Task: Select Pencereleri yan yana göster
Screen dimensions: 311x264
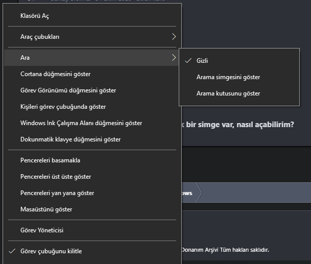Action: [57, 193]
